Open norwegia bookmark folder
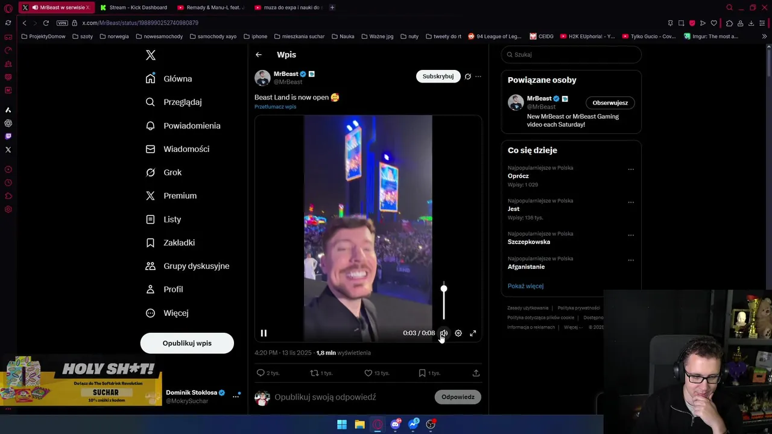 (114, 36)
